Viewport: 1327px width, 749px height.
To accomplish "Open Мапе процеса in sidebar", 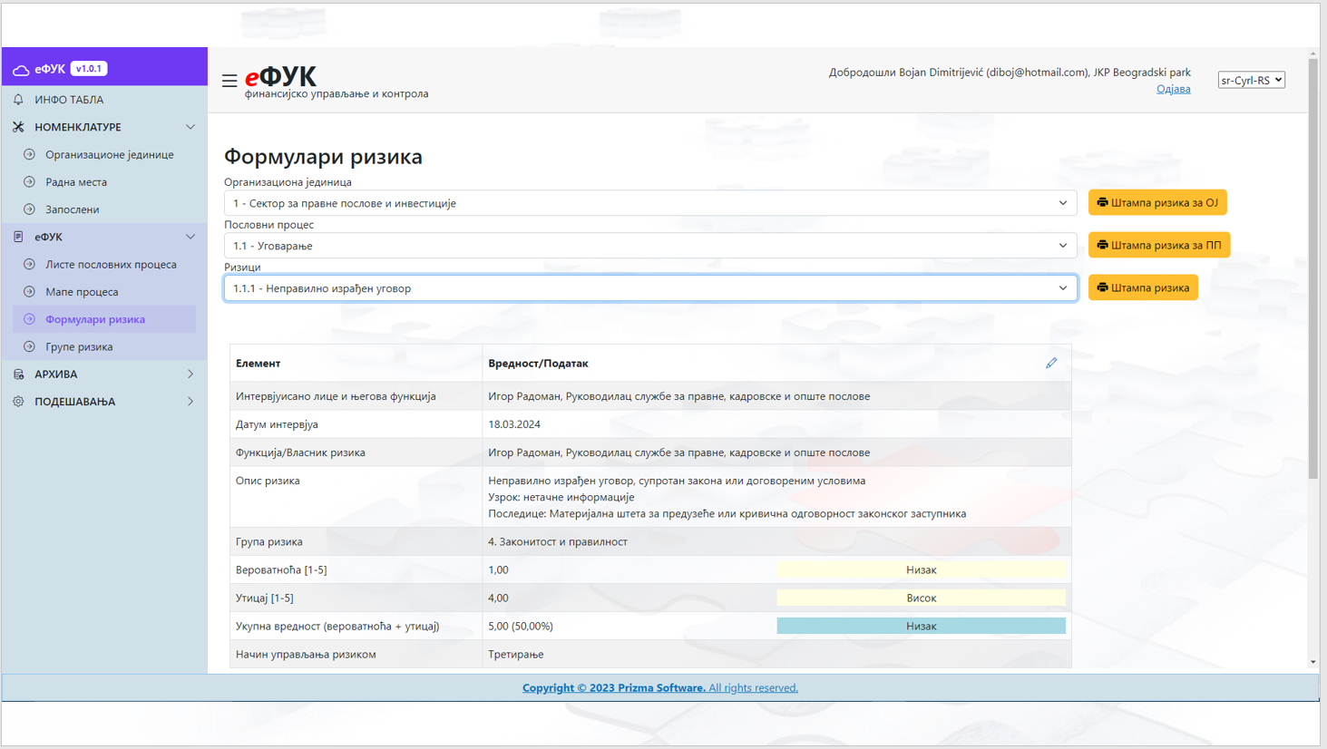I will [x=82, y=292].
